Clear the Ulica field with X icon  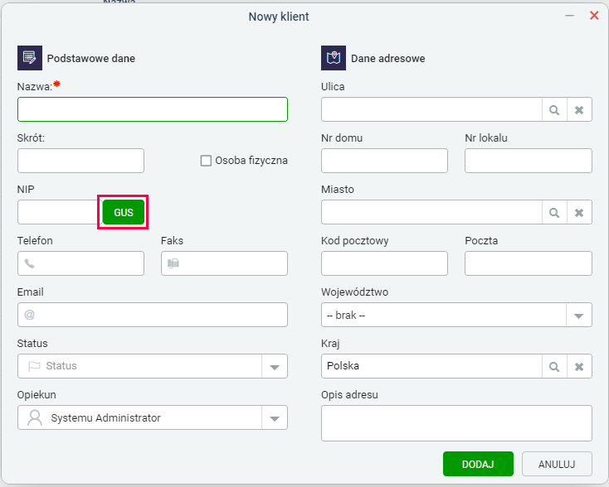pos(579,109)
